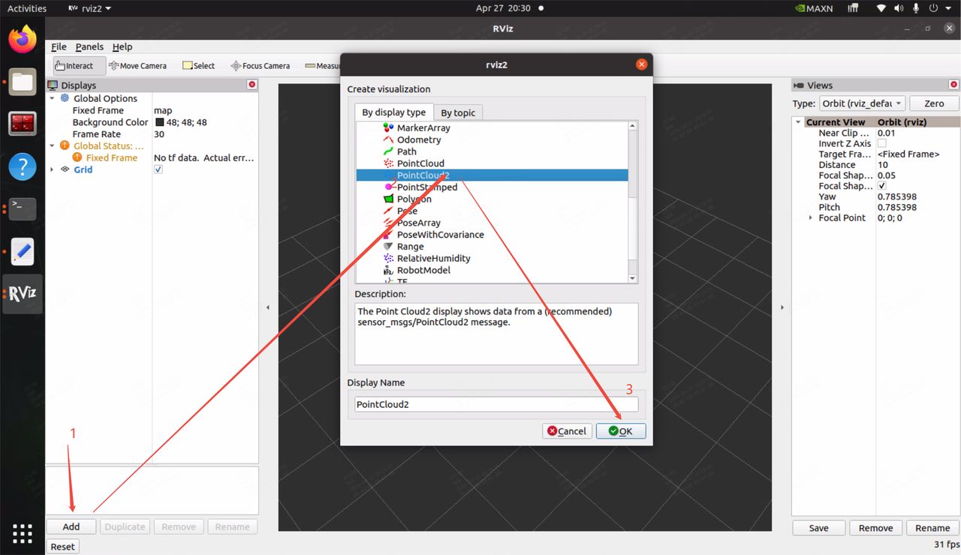
Task: Expand the Grid display tree node
Action: [52, 169]
